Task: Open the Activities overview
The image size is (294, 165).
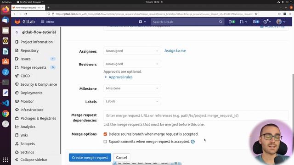Action: pos(6,2)
